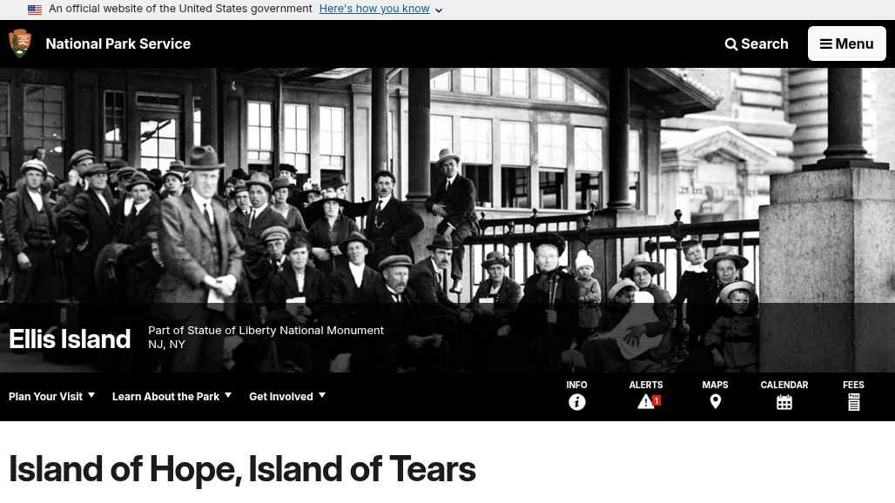
Task: Click the Ellis Island park title
Action: coord(70,339)
